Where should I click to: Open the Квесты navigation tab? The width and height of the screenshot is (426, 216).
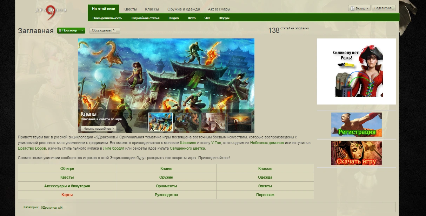point(130,9)
